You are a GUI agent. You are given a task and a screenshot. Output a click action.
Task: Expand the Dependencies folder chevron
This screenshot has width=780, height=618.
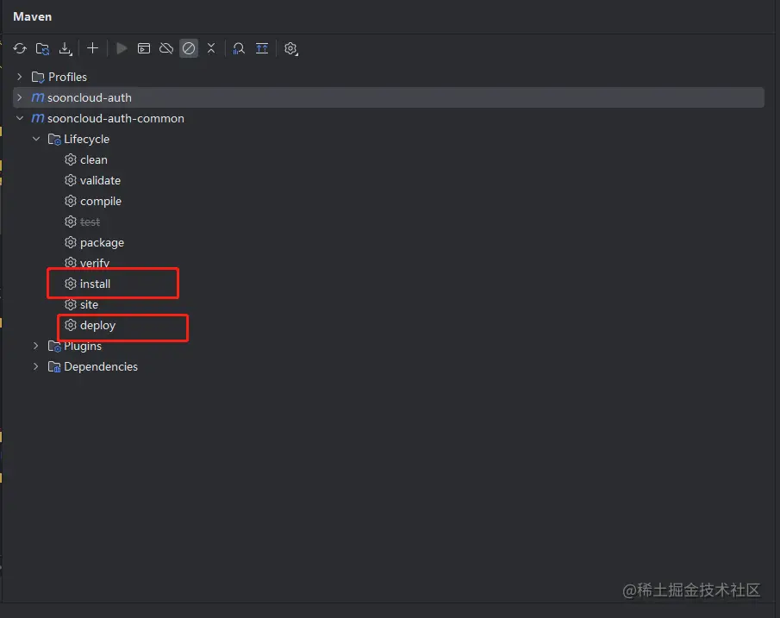(36, 366)
